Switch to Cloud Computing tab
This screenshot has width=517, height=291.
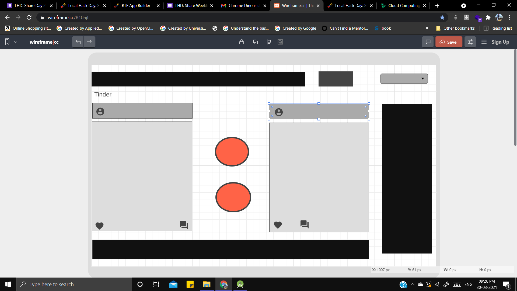[x=403, y=5]
